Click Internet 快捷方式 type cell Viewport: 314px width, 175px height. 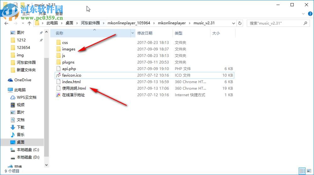click(190, 95)
